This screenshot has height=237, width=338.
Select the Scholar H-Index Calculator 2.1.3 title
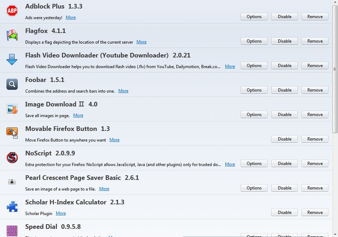pos(75,202)
